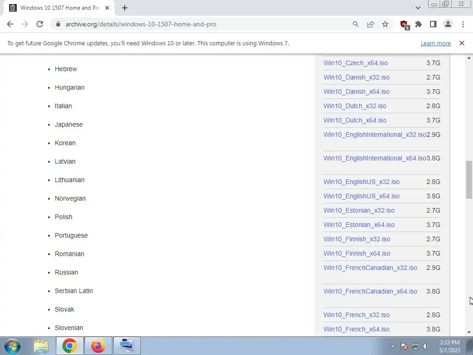Download Win10_FrenchCanadian_x64.iso

[x=370, y=291]
